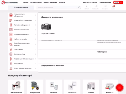Expand Релейне обладнання submenu arrow

click(x=36, y=25)
